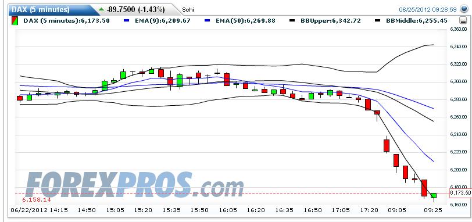This screenshot has height=222, width=472.
Task: Click the 6,160.00 price axis label
Action: (458, 205)
